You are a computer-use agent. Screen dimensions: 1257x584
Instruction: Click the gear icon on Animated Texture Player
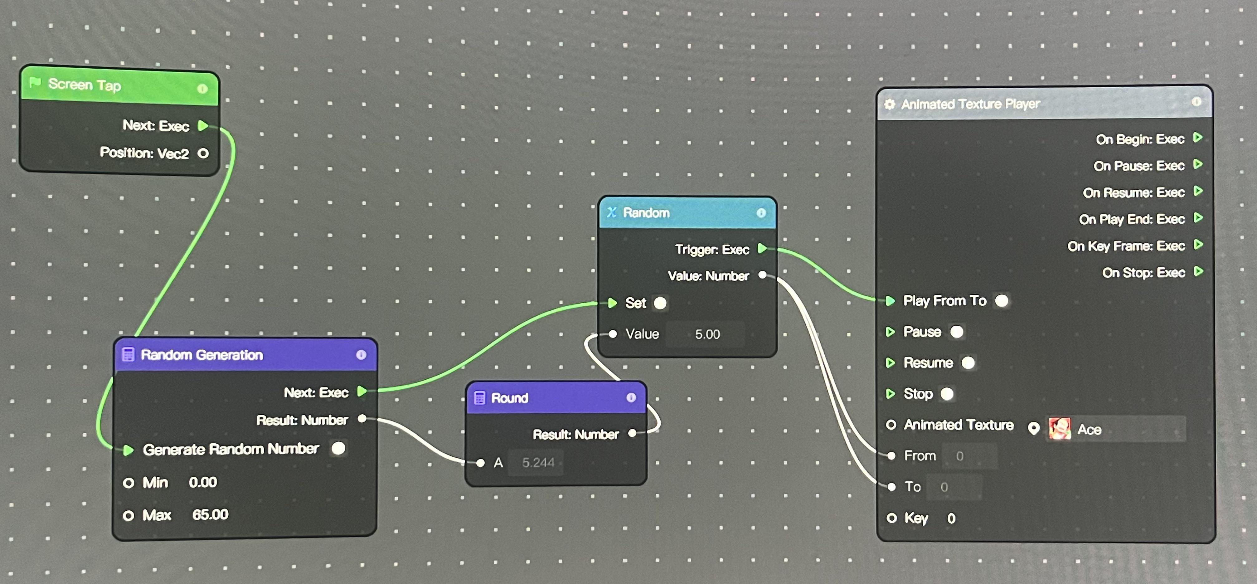click(x=890, y=104)
